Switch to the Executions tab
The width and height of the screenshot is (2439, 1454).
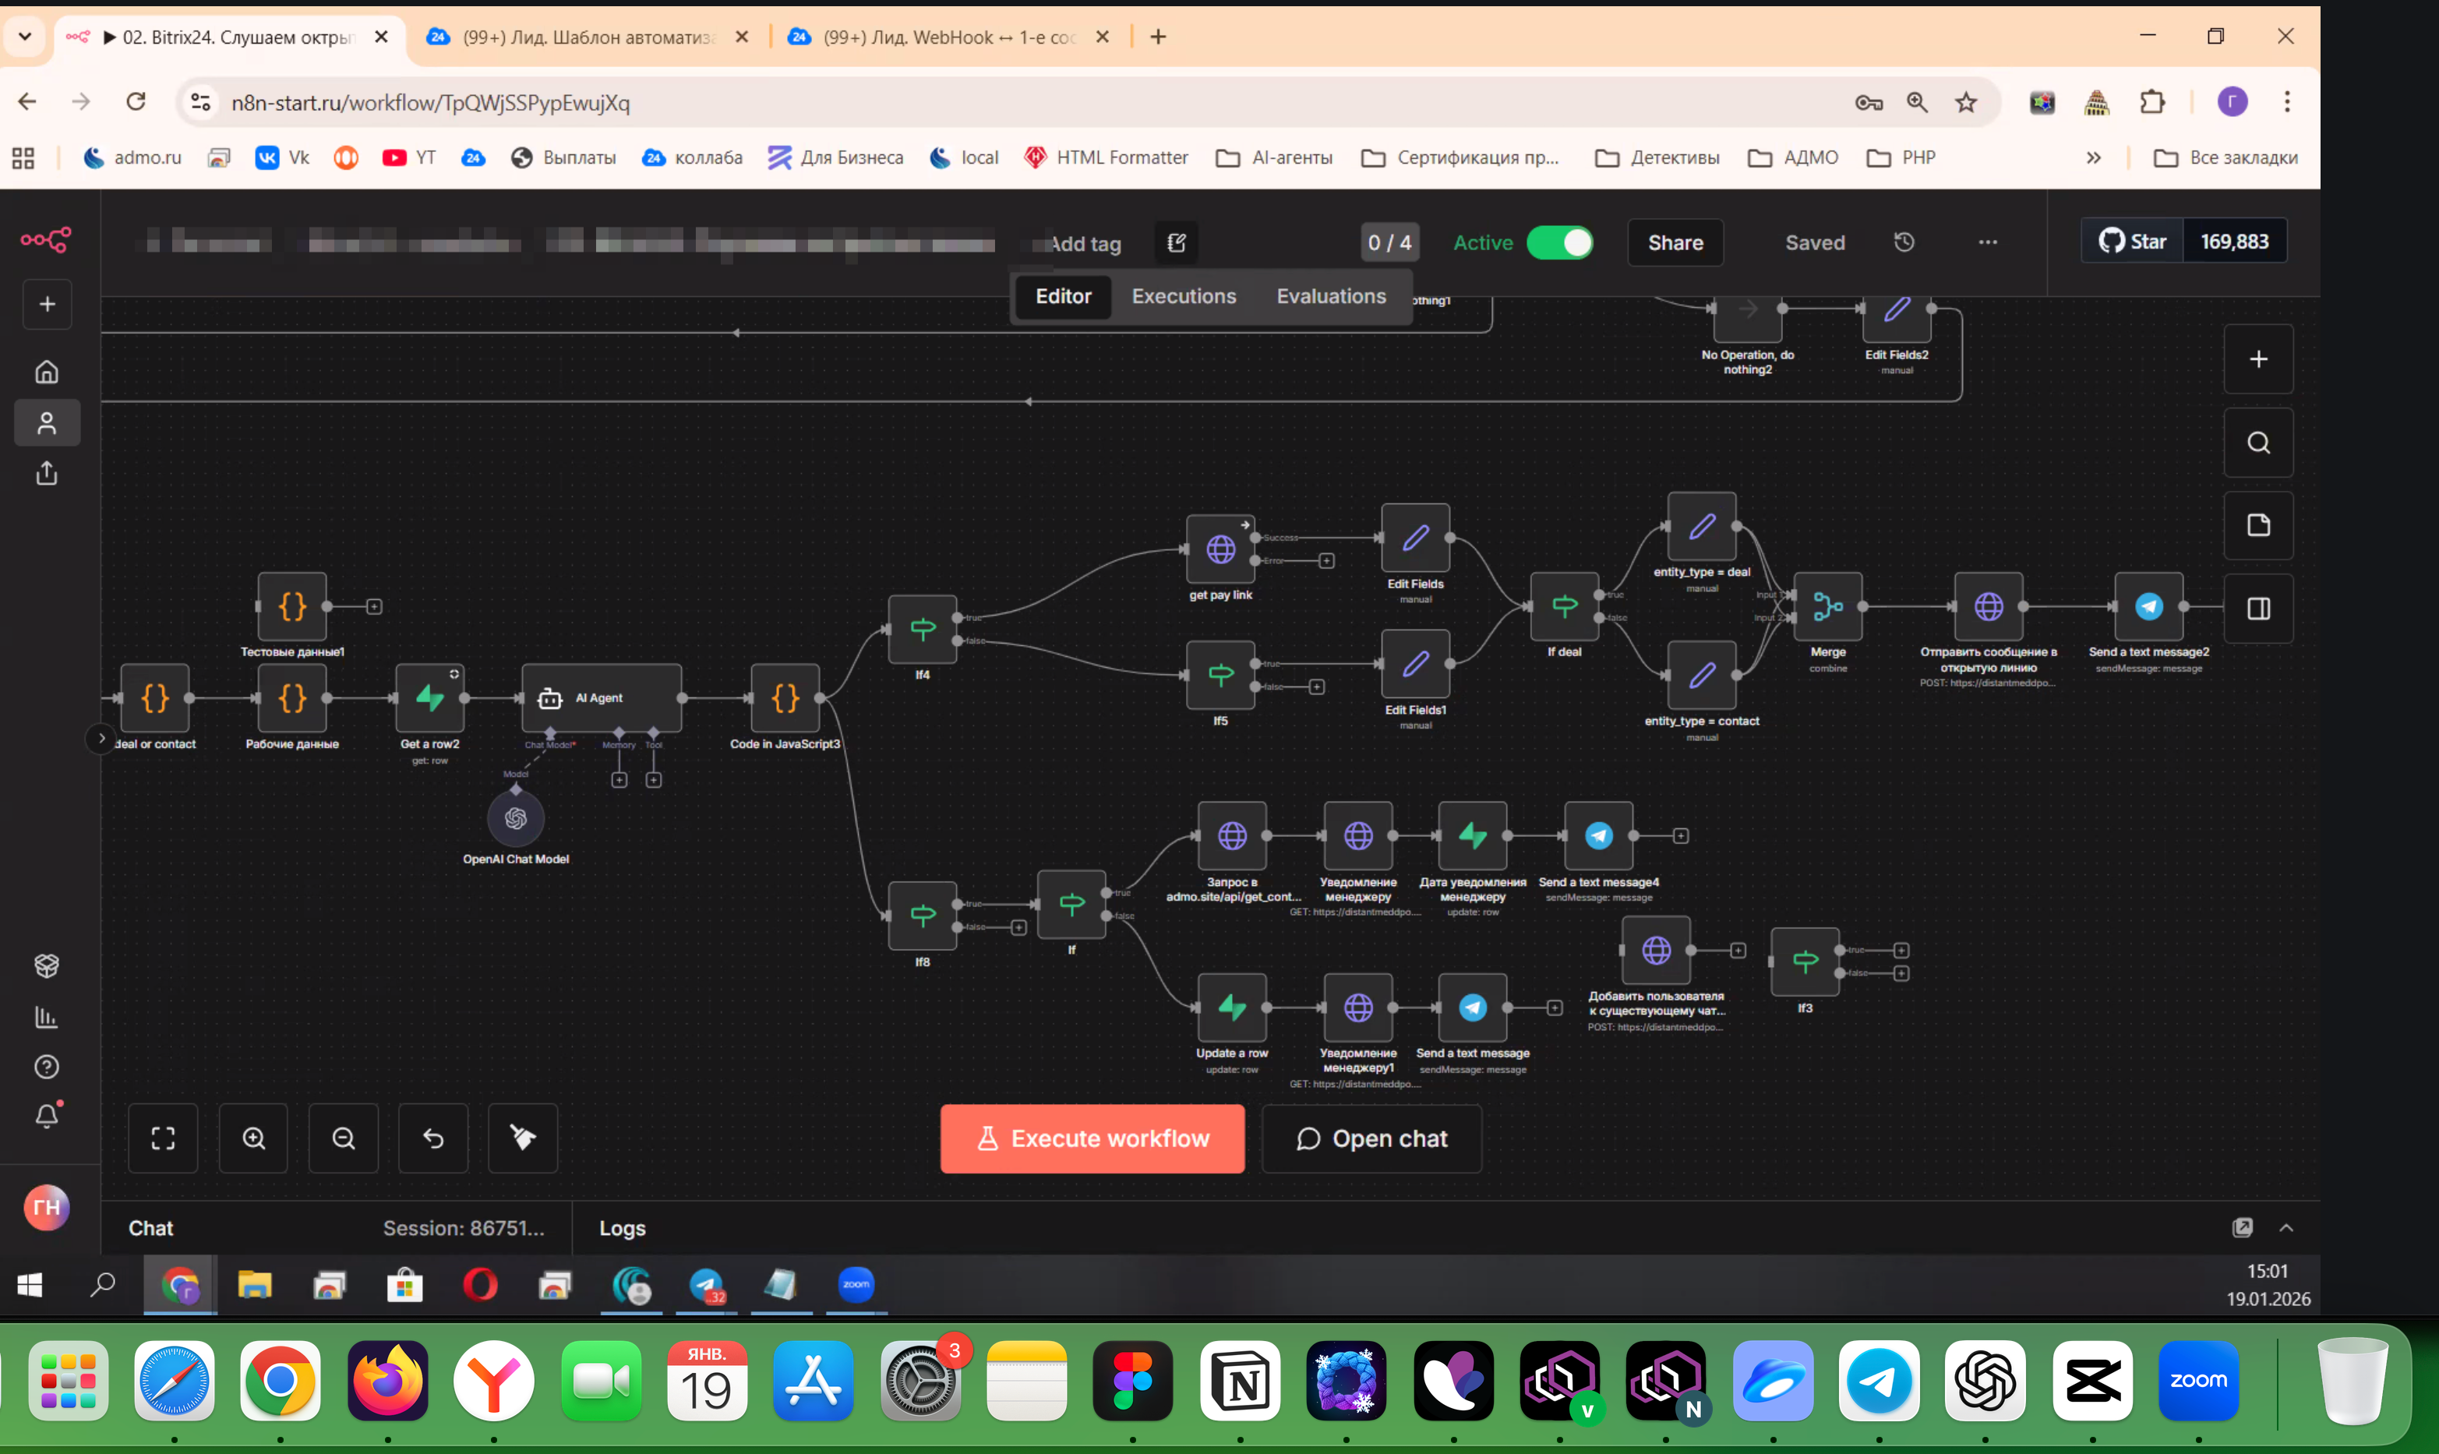coord(1183,296)
